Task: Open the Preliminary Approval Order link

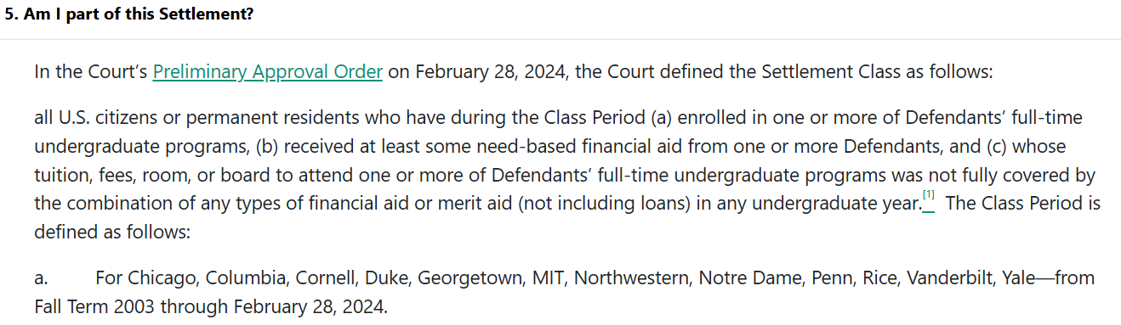Action: point(267,72)
